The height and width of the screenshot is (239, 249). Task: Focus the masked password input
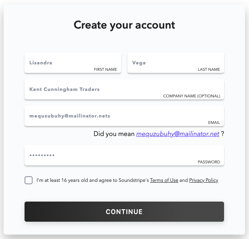[124, 155]
